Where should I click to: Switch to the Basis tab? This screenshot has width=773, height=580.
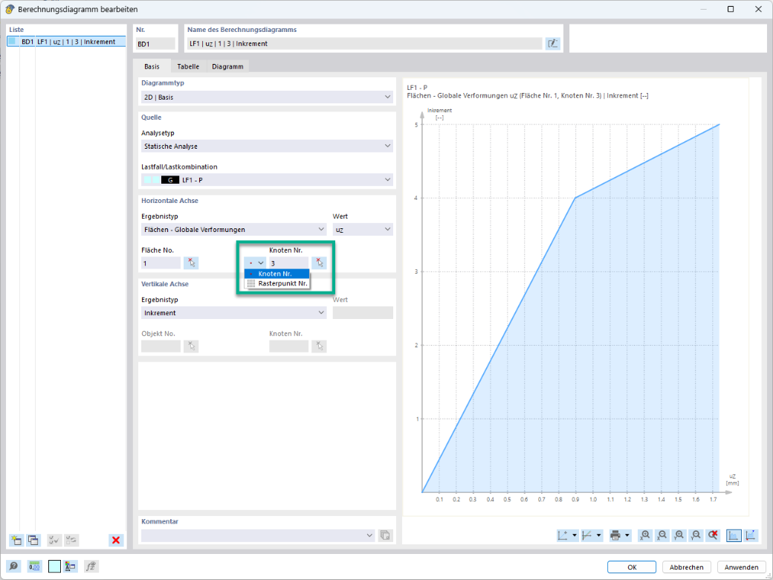pos(152,66)
